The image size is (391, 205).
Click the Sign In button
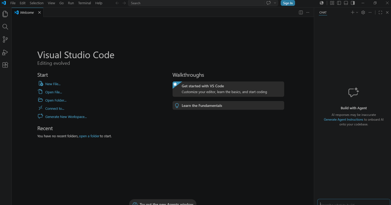[x=288, y=3]
